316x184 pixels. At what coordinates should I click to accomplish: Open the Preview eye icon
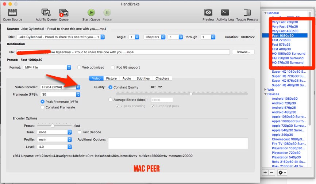coord(208,12)
